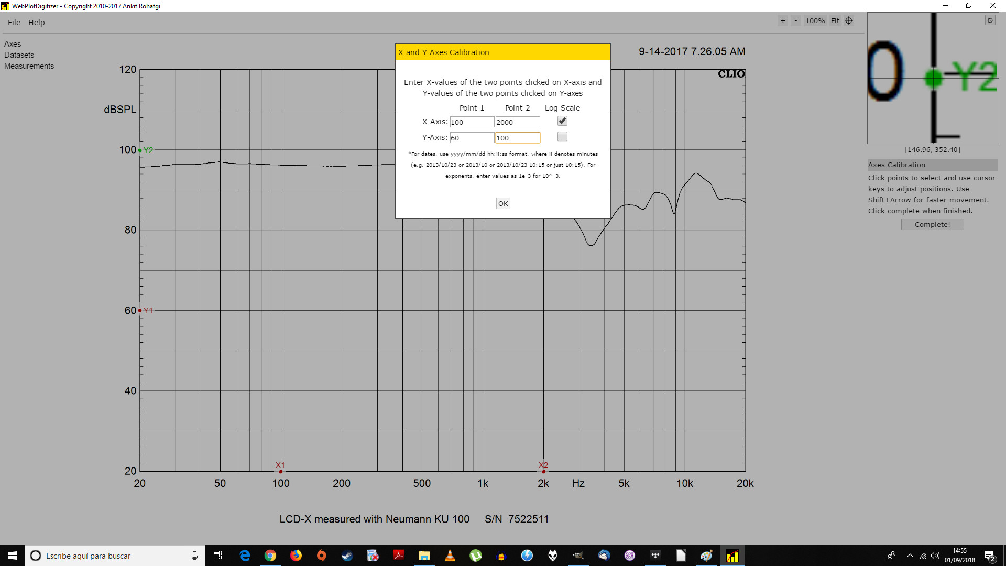This screenshot has width=1006, height=566.
Task: Disable the X-Axis Log Scale checkbox
Action: pos(562,121)
